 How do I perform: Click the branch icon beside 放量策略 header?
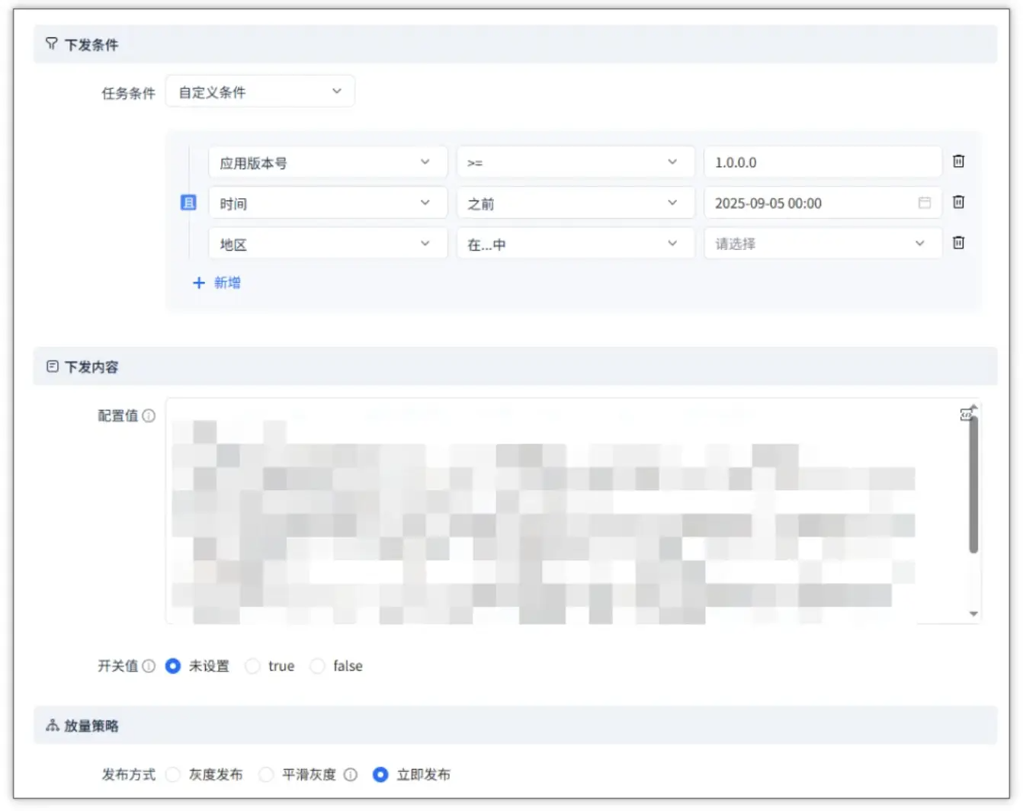click(52, 725)
